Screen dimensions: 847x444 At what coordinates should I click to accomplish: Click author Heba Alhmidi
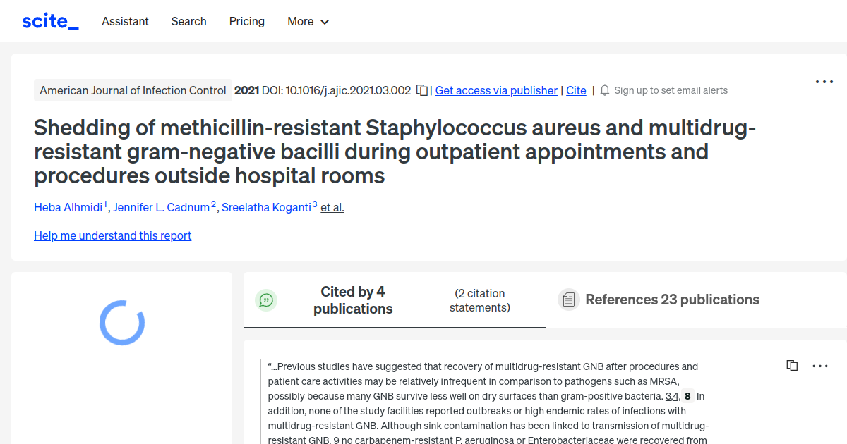pos(68,207)
